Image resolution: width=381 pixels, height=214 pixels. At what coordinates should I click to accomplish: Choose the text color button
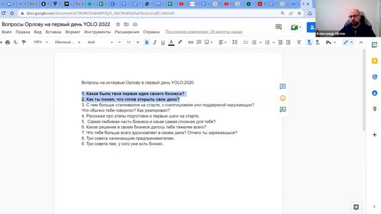coord(171,42)
